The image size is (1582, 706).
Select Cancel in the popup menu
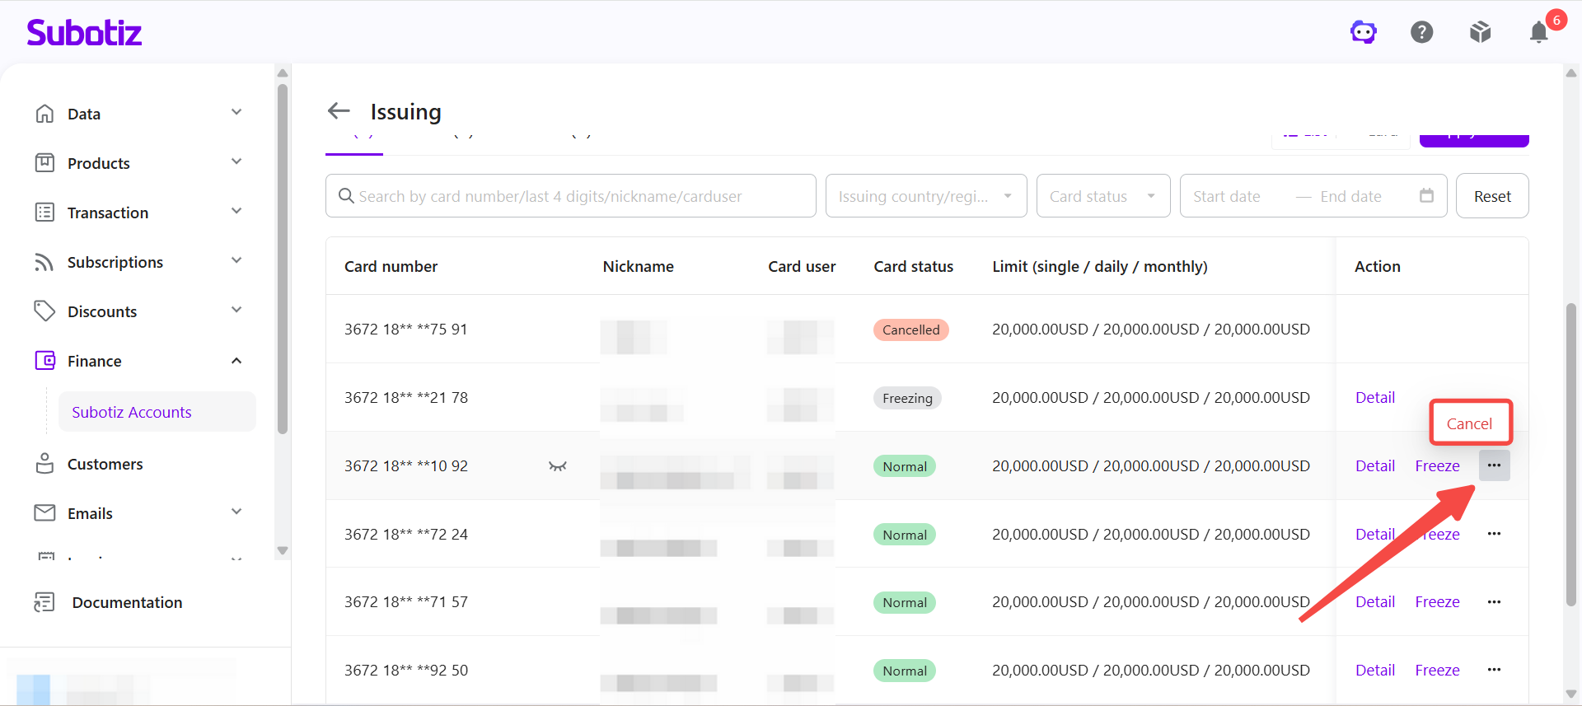coord(1470,423)
